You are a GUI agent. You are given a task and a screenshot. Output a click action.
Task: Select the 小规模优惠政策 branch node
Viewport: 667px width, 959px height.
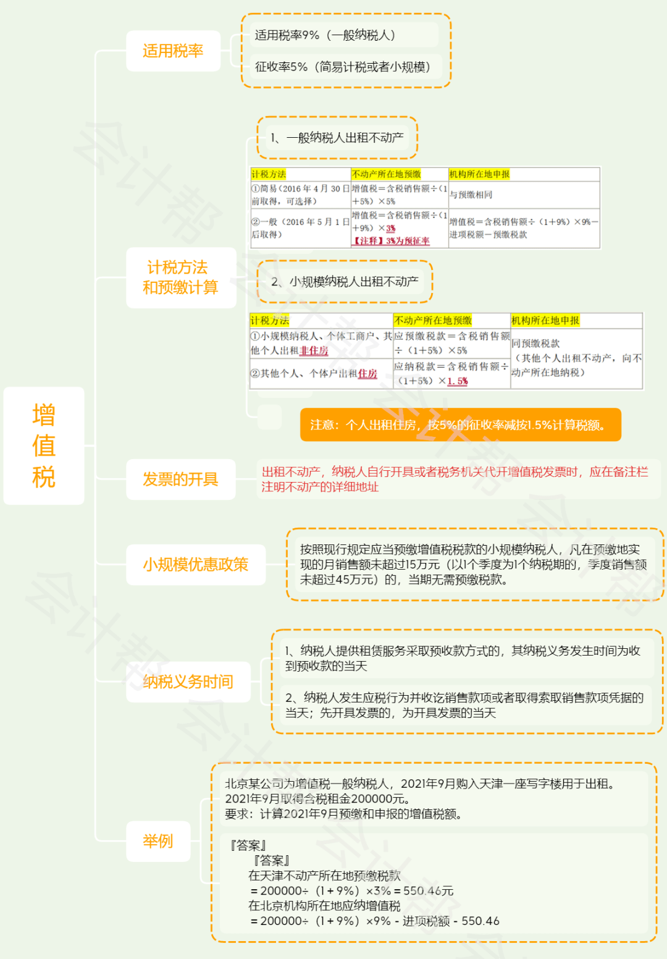[x=195, y=565]
